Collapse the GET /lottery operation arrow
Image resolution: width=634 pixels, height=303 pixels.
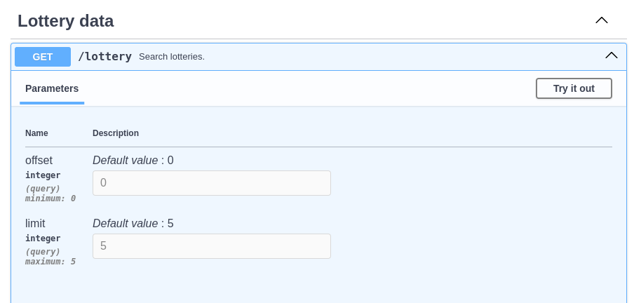(611, 55)
